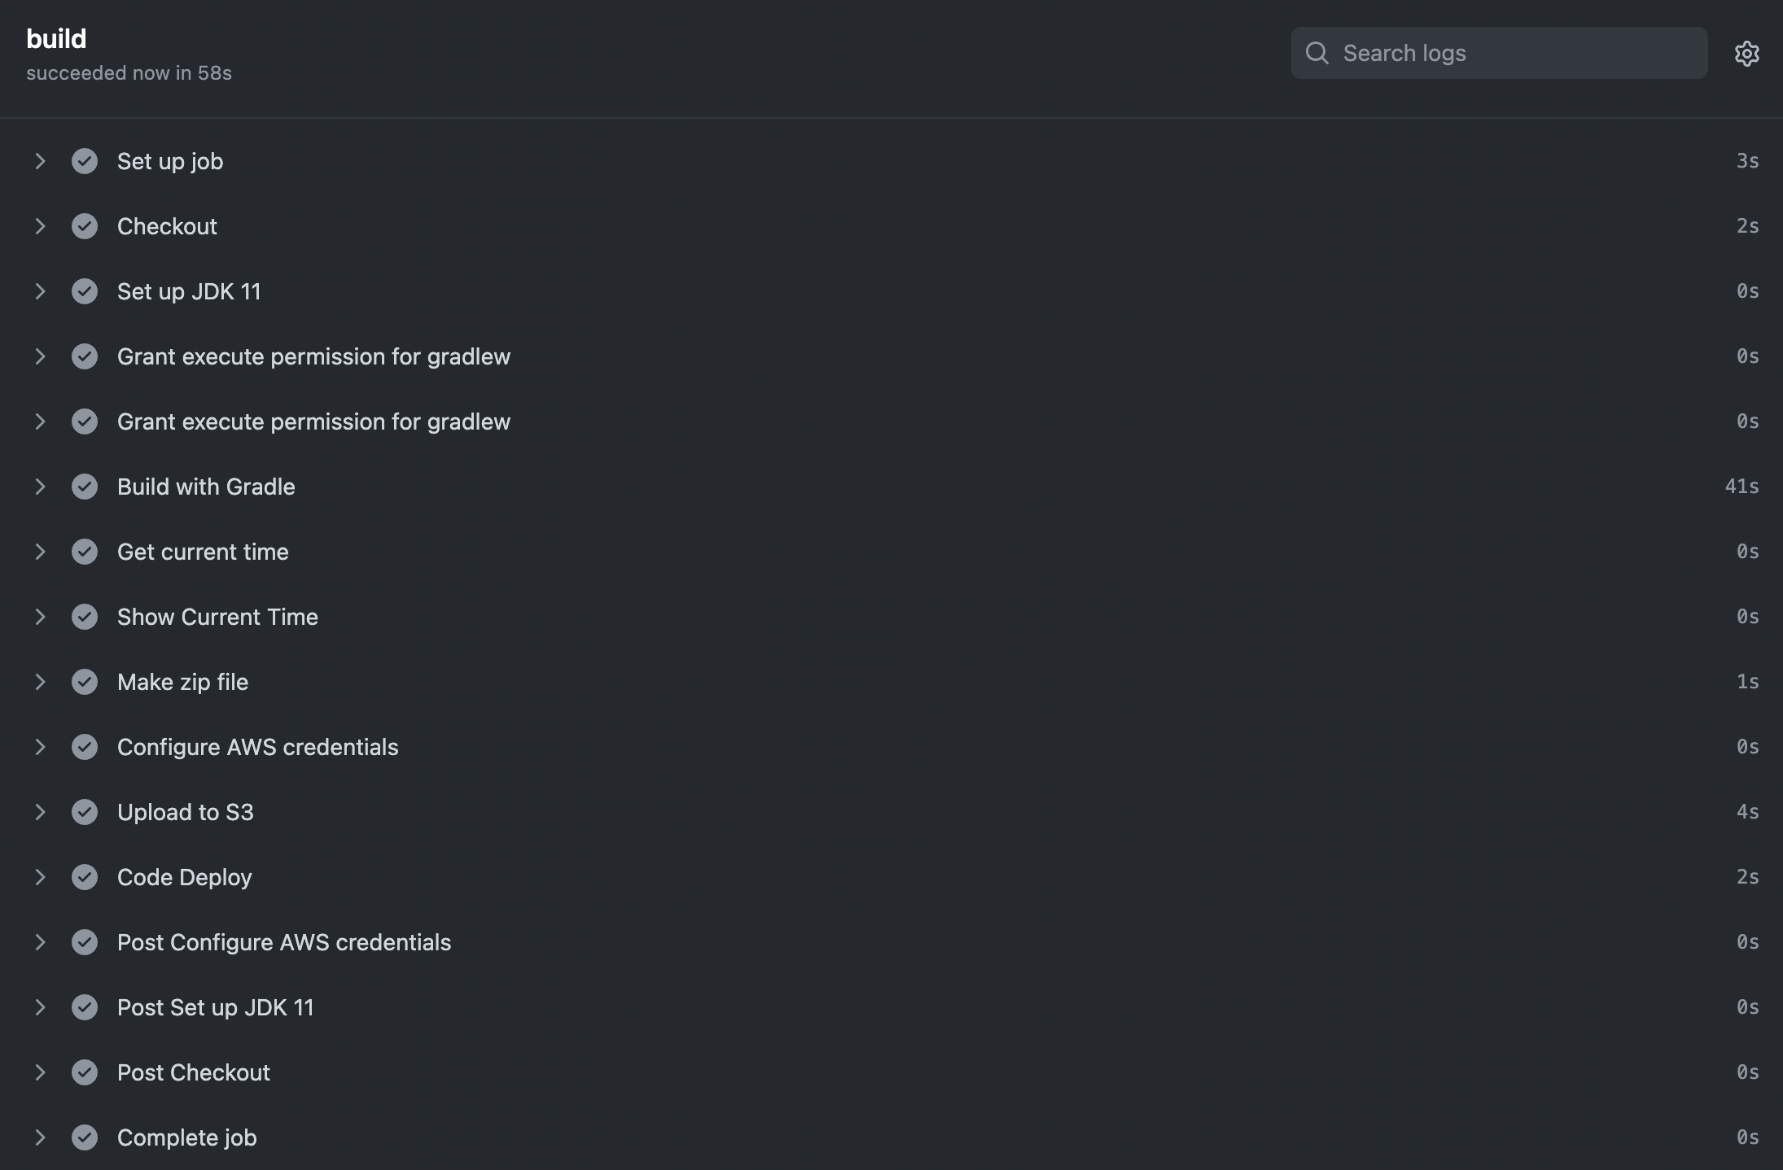Click the magnifier icon in search box
Screen dimensions: 1783x1170
1316,53
